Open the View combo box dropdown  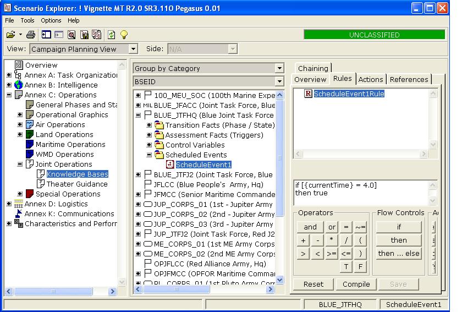click(x=133, y=49)
